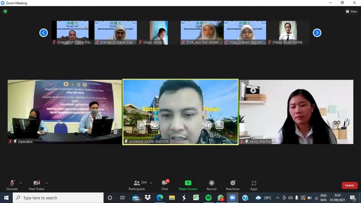Image resolution: width=361 pixels, height=203 pixels.
Task: Open the Reactions picker
Action: [233, 183]
